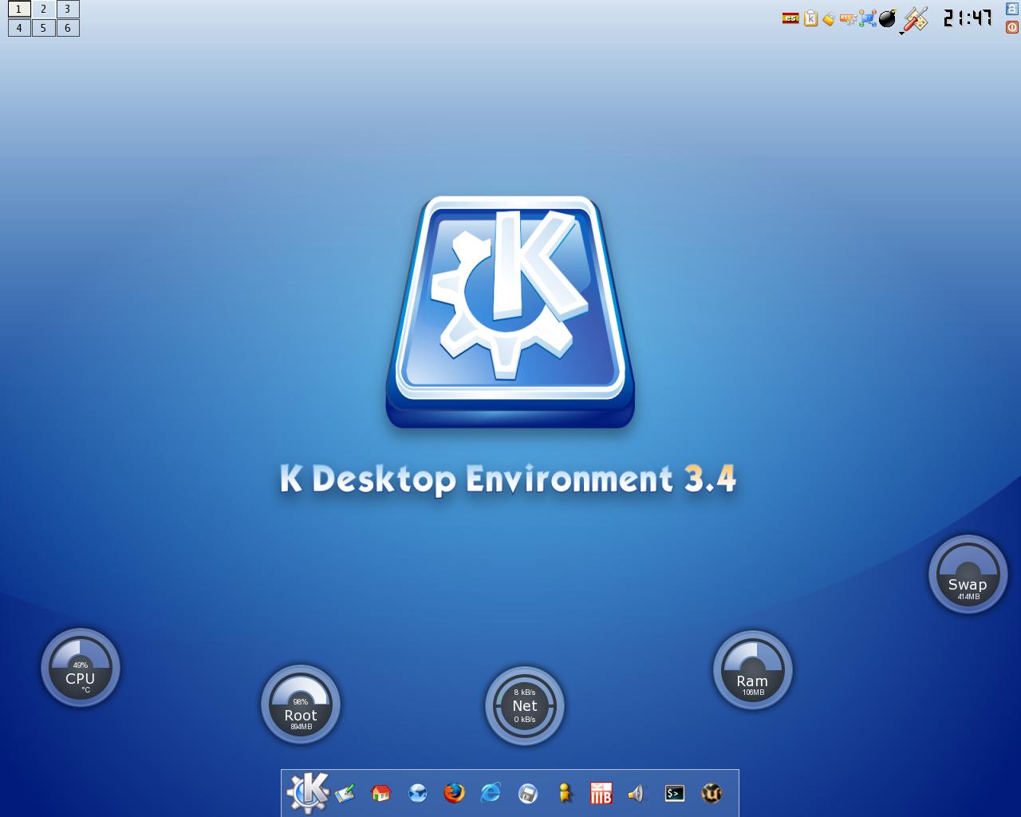Switch to virtual desktop 6
The width and height of the screenshot is (1021, 817).
(x=68, y=28)
